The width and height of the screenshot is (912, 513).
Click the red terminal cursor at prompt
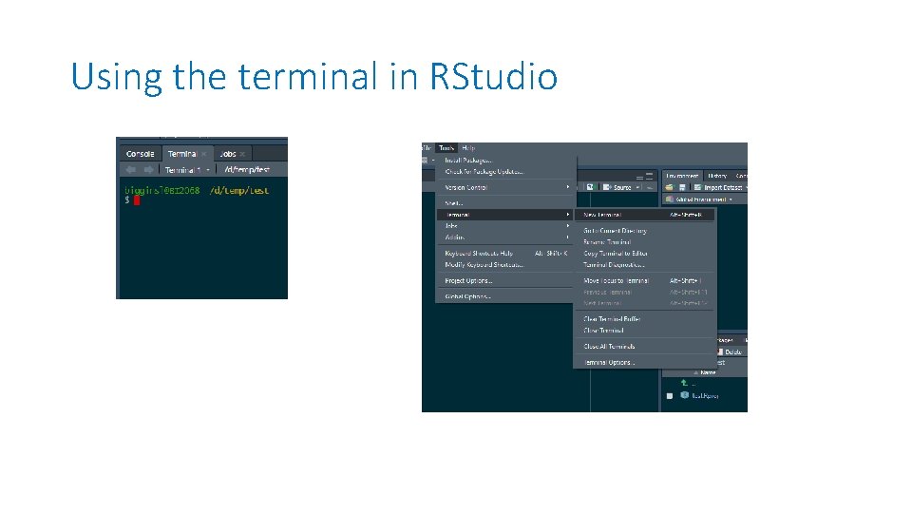[x=137, y=200]
